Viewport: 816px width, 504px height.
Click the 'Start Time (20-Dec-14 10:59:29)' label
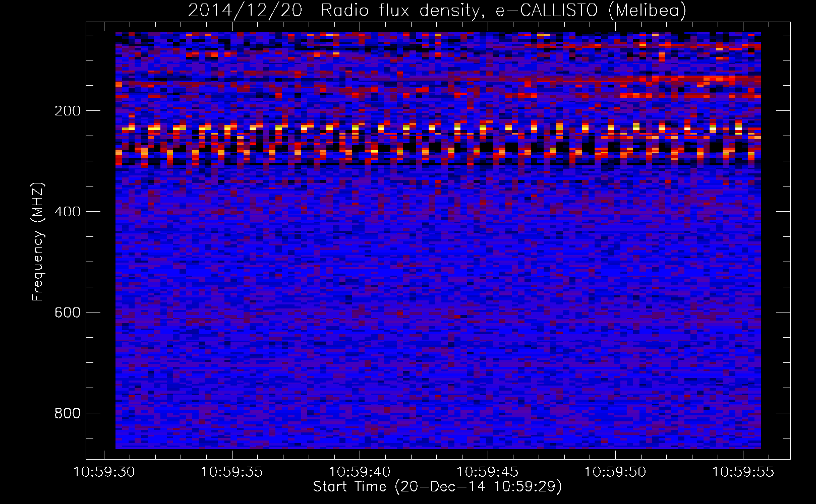[437, 487]
